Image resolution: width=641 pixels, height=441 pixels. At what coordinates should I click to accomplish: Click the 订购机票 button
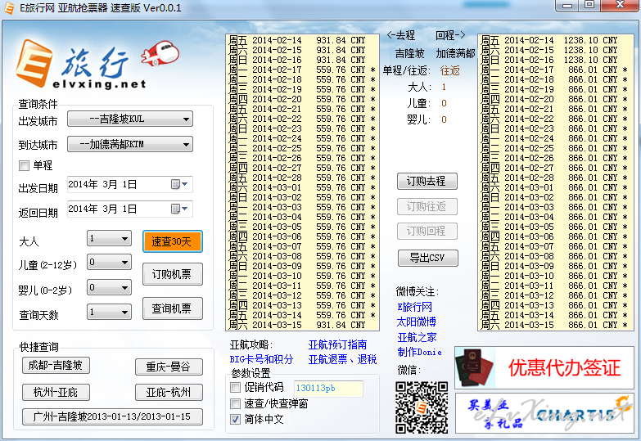[x=173, y=274]
